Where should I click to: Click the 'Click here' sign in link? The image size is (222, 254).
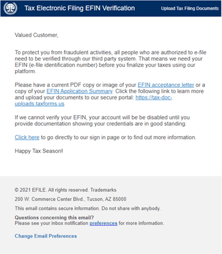pyautogui.click(x=27, y=137)
